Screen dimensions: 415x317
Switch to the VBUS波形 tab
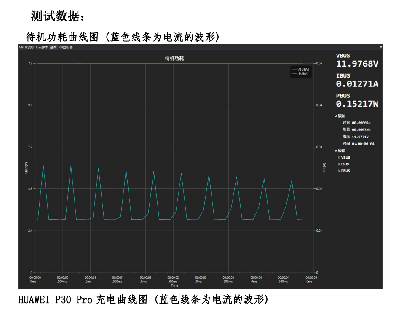click(26, 48)
